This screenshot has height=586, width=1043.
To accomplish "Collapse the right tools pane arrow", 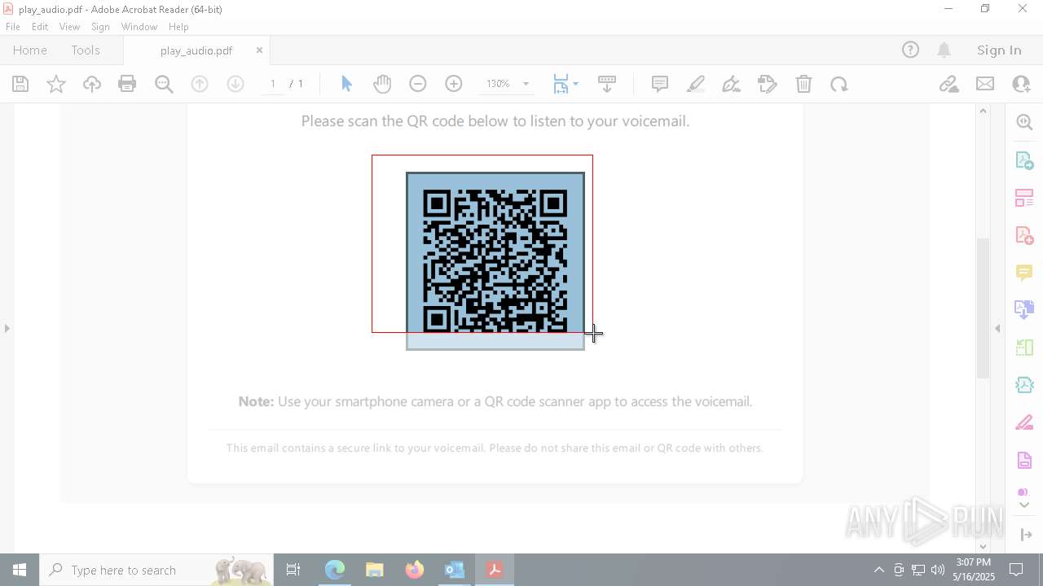I will coord(997,328).
